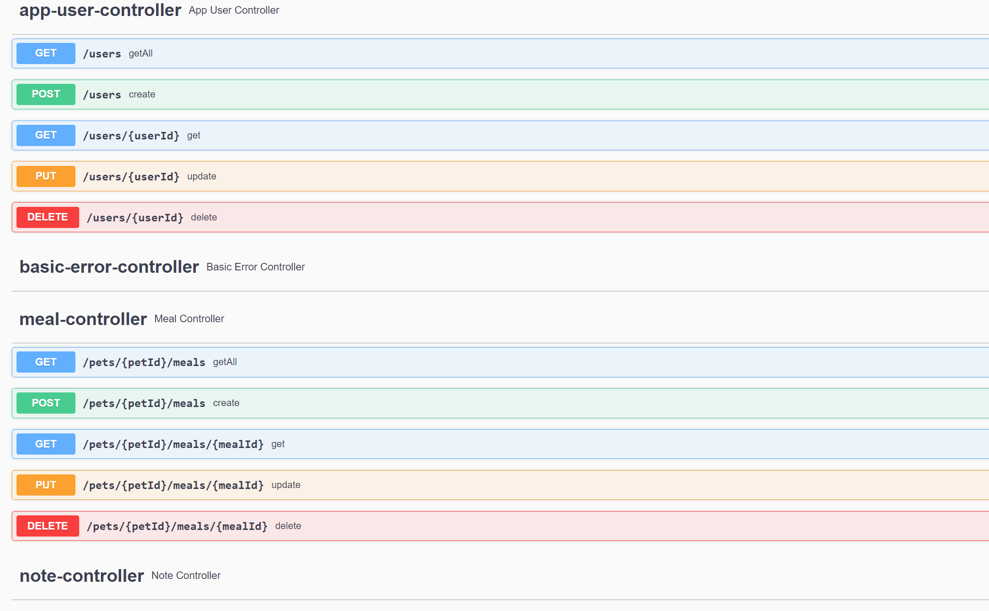Viewport: 989px width, 611px height.
Task: Collapse the basic-error-controller section
Action: (x=109, y=266)
